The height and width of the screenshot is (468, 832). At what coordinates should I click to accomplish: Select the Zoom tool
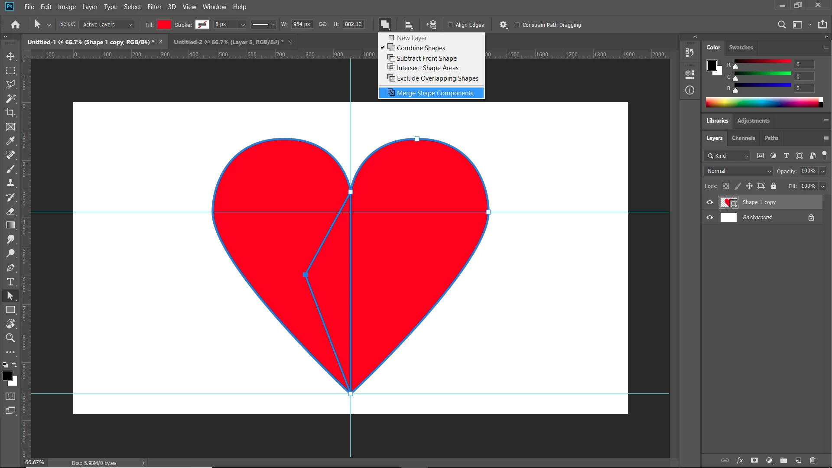10,338
